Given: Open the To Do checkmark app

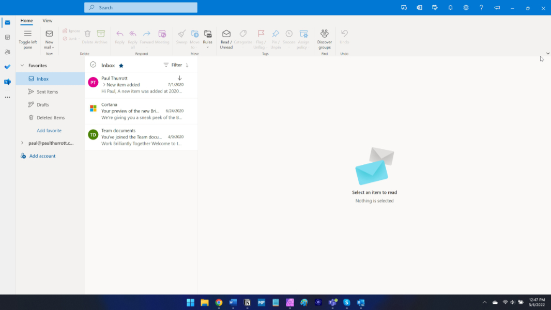Looking at the screenshot, I should tap(7, 67).
